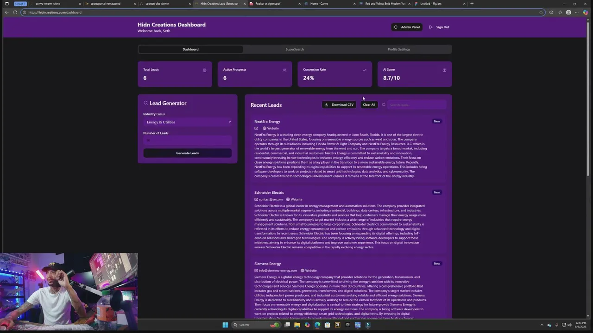Show hidden system tray icons
The height and width of the screenshot is (333, 593).
point(542,325)
